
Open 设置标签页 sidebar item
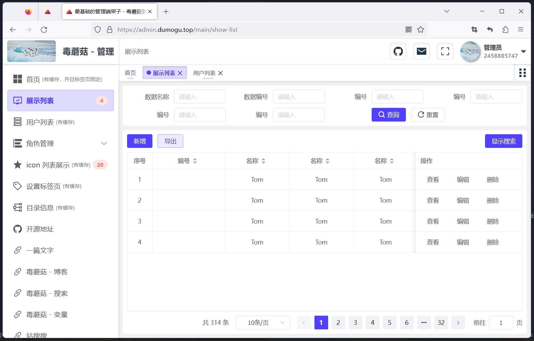61,186
